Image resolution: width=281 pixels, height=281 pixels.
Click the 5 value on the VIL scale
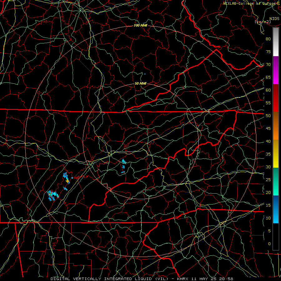click(x=269, y=231)
